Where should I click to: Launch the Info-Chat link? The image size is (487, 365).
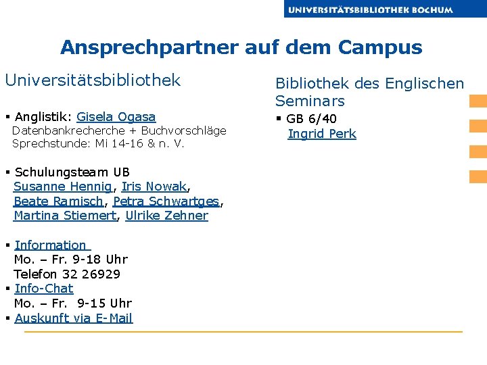(x=43, y=289)
